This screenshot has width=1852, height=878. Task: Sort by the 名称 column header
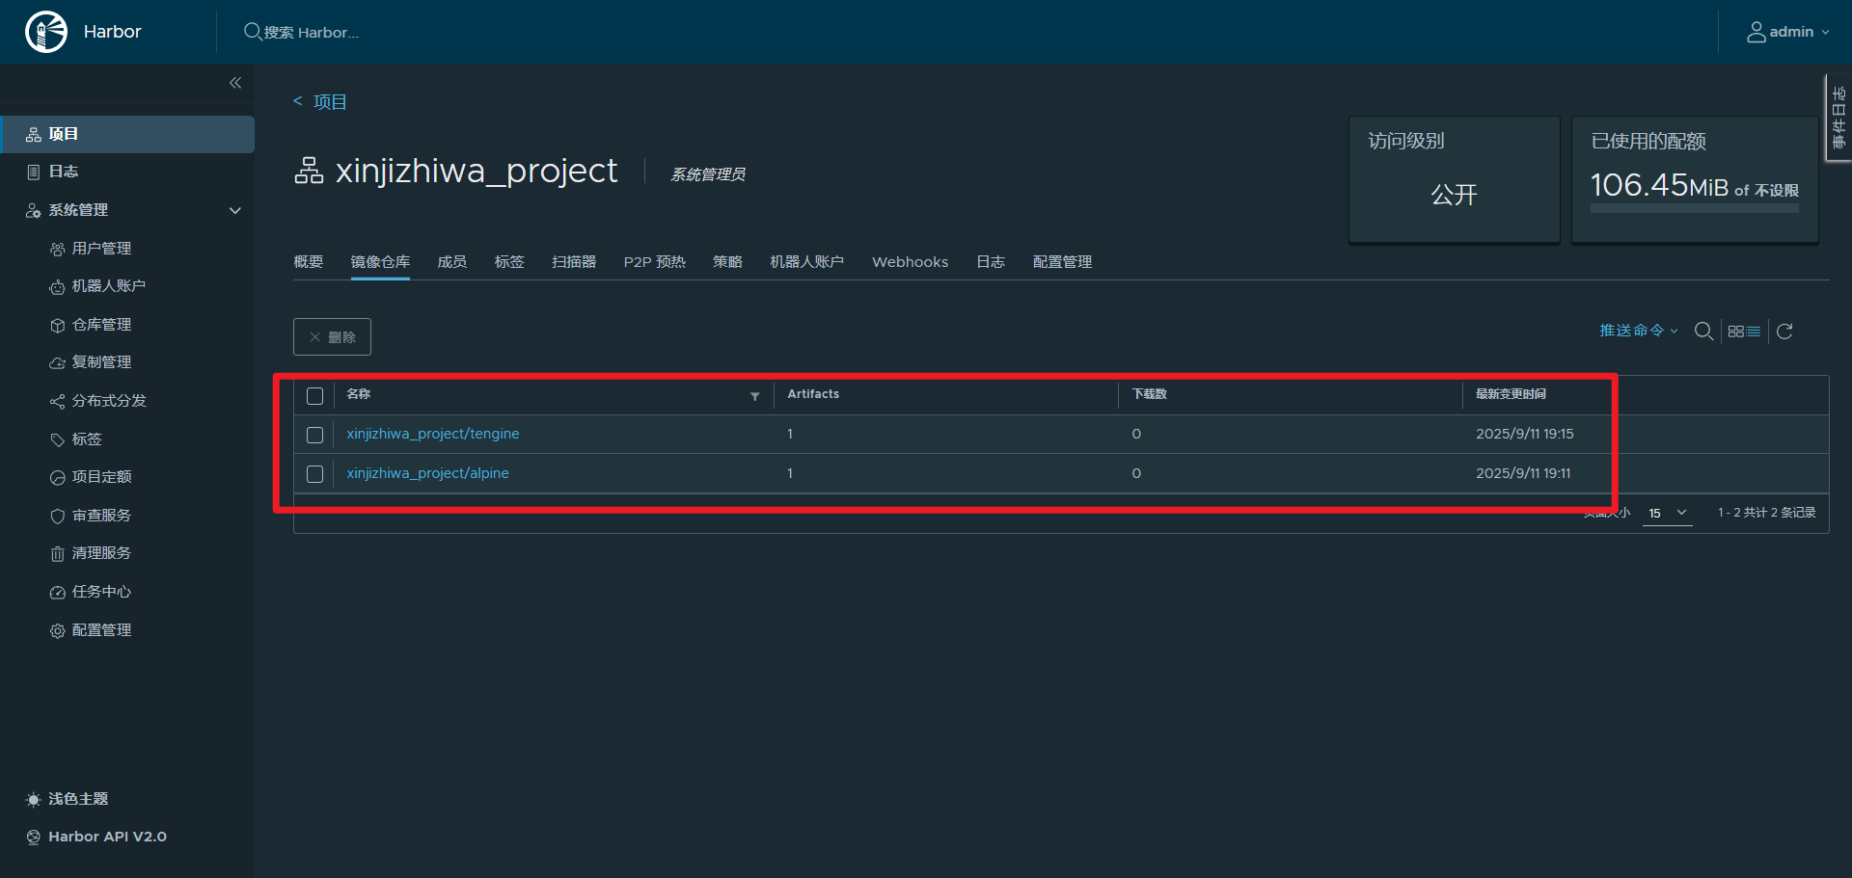359,394
